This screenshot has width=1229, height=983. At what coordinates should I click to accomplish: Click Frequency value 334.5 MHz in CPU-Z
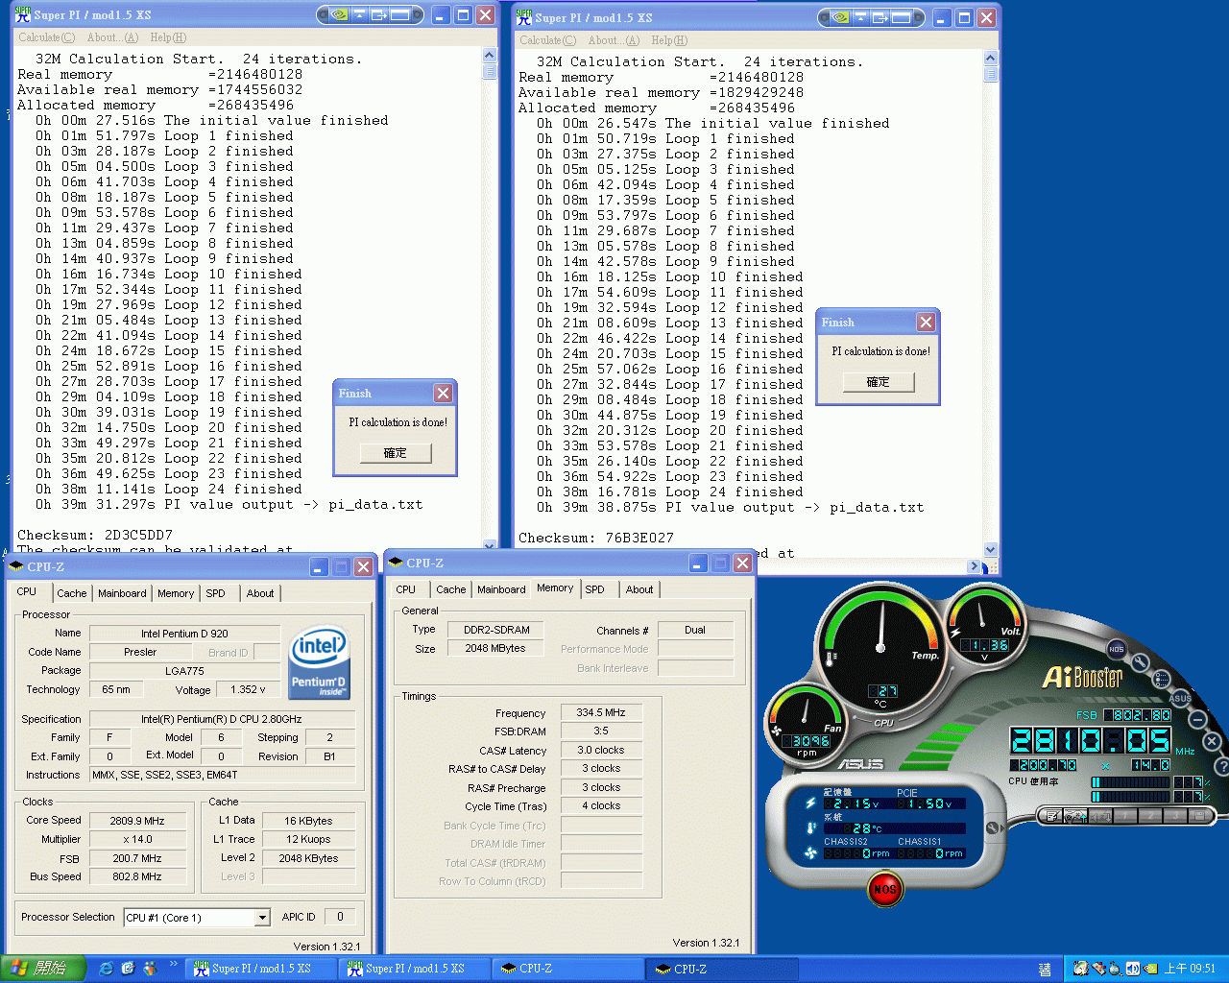tap(601, 713)
